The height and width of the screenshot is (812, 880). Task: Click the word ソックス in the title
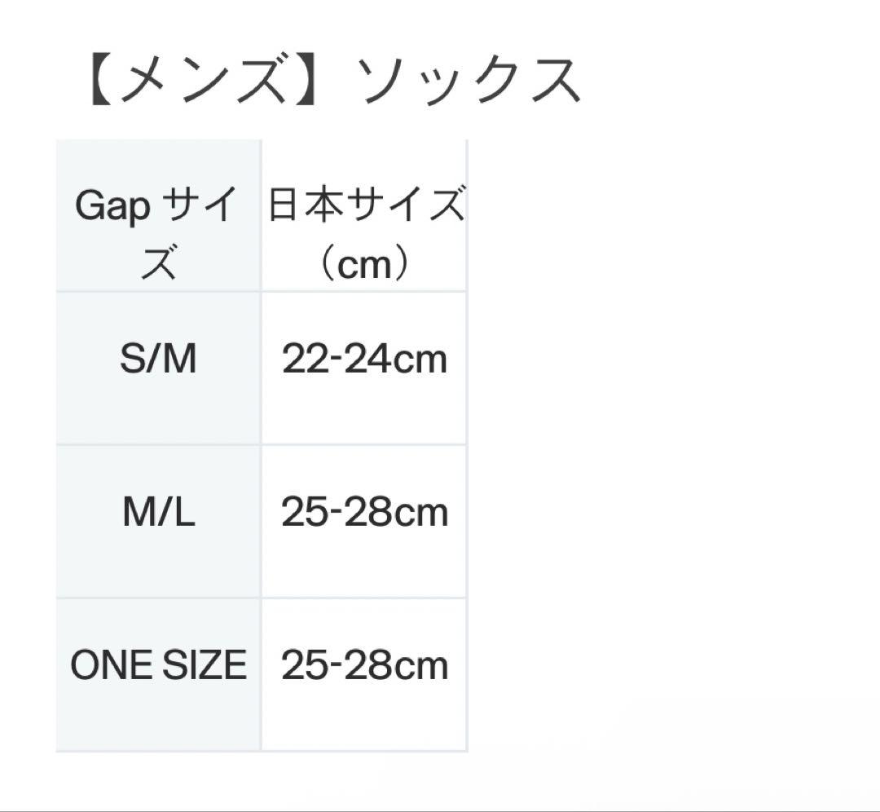coord(470,82)
